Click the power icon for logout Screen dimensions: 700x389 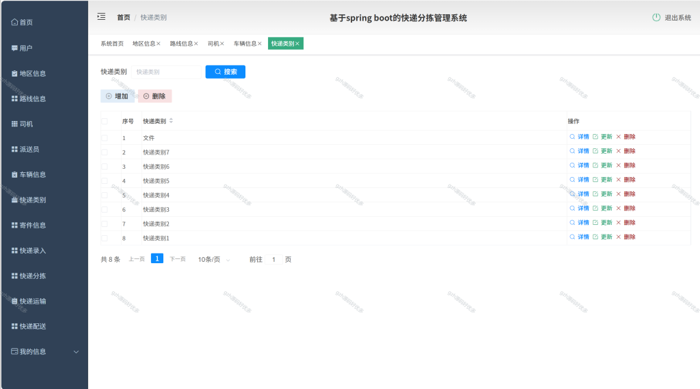point(656,17)
